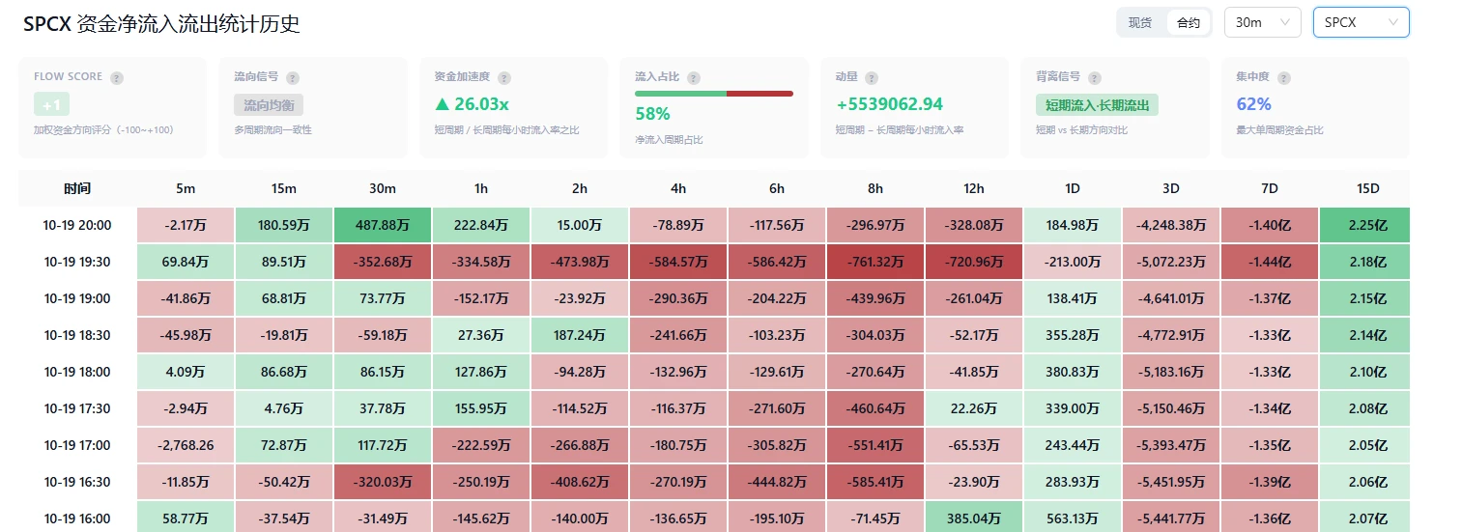The width and height of the screenshot is (1462, 532).
Task: Click the 时间 column header
Action: pyautogui.click(x=77, y=188)
